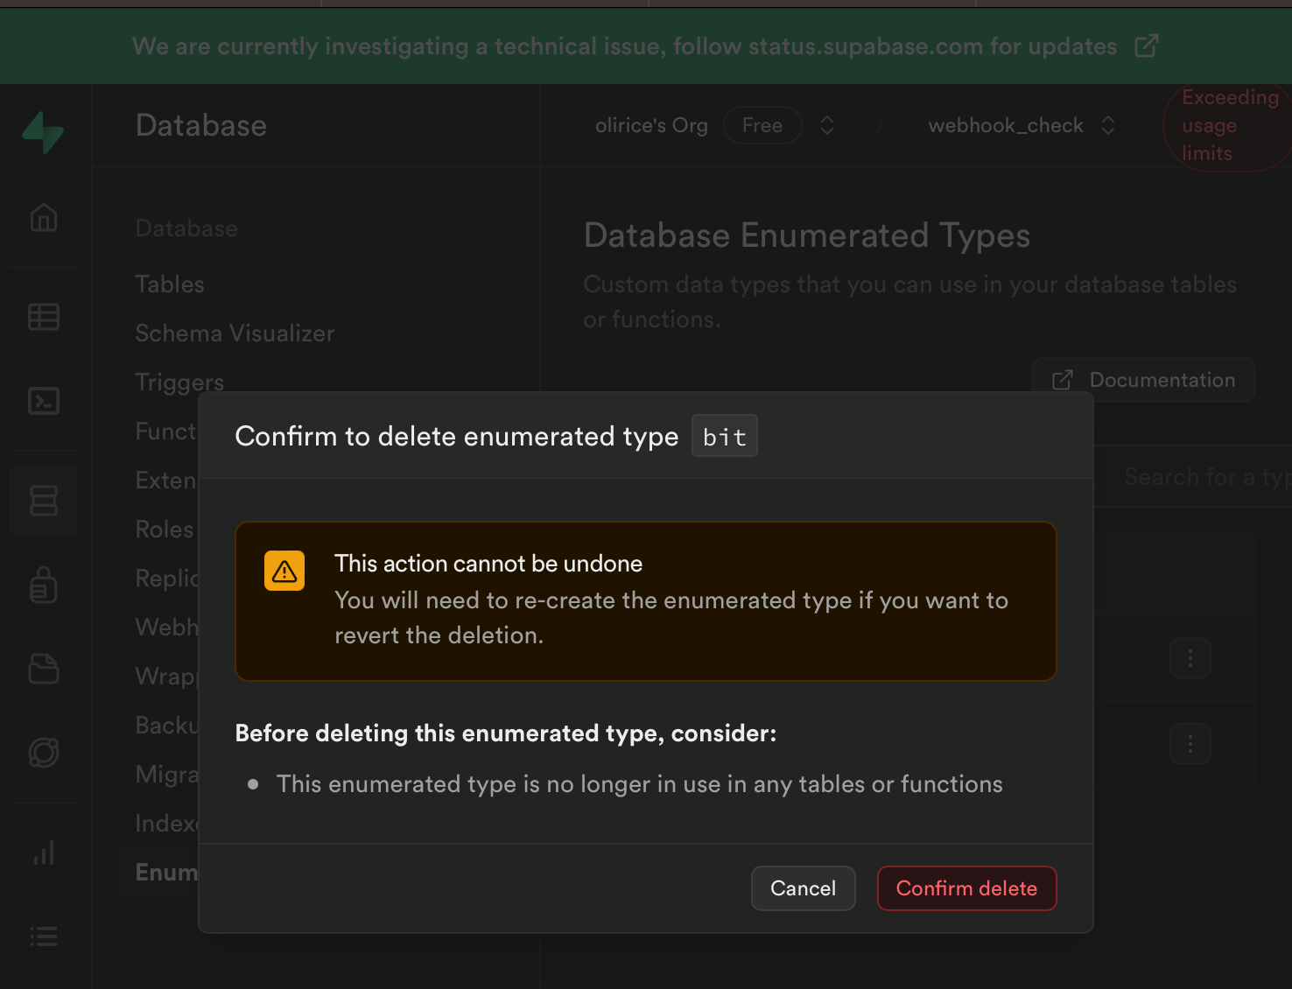Select the highlighted Database section icon
The height and width of the screenshot is (989, 1292).
[x=43, y=500]
